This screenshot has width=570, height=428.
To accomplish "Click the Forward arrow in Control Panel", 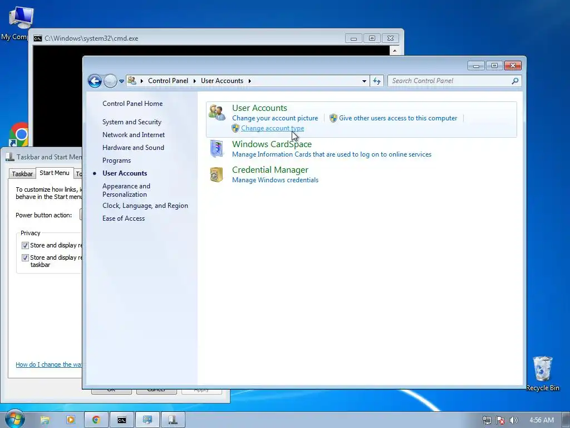I will pyautogui.click(x=110, y=81).
